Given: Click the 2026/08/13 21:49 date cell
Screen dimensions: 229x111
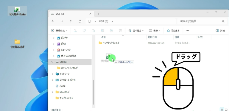Looking at the screenshot, I should pyautogui.click(x=156, y=43).
